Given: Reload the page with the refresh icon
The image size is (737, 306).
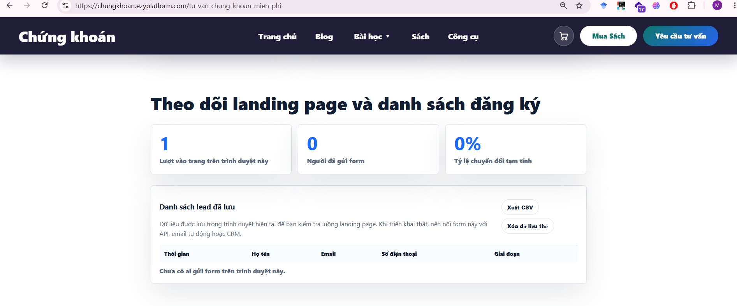Looking at the screenshot, I should 45,5.
